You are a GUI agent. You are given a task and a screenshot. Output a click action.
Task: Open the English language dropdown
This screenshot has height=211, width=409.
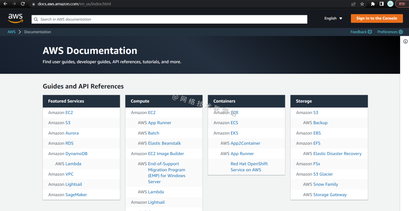tap(333, 18)
